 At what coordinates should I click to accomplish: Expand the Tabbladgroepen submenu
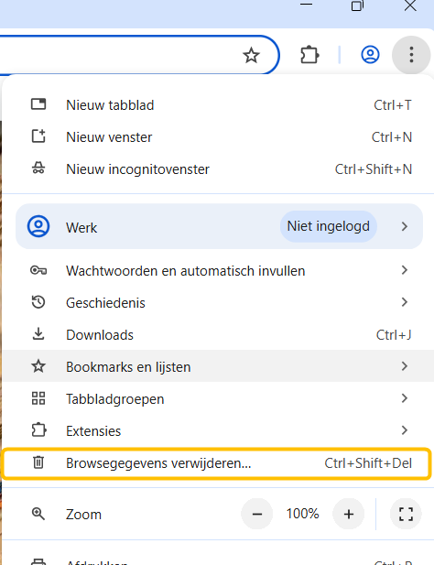click(218, 398)
